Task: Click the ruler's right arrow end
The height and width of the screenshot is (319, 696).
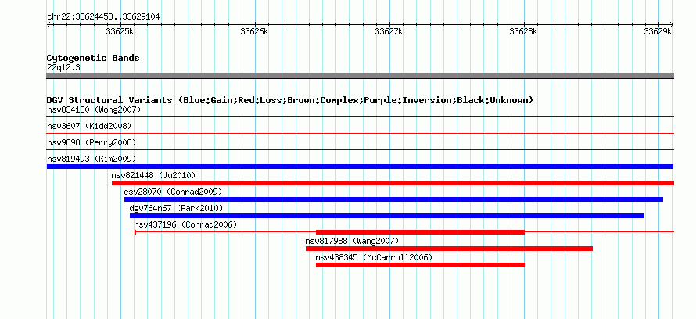Action: coord(672,24)
